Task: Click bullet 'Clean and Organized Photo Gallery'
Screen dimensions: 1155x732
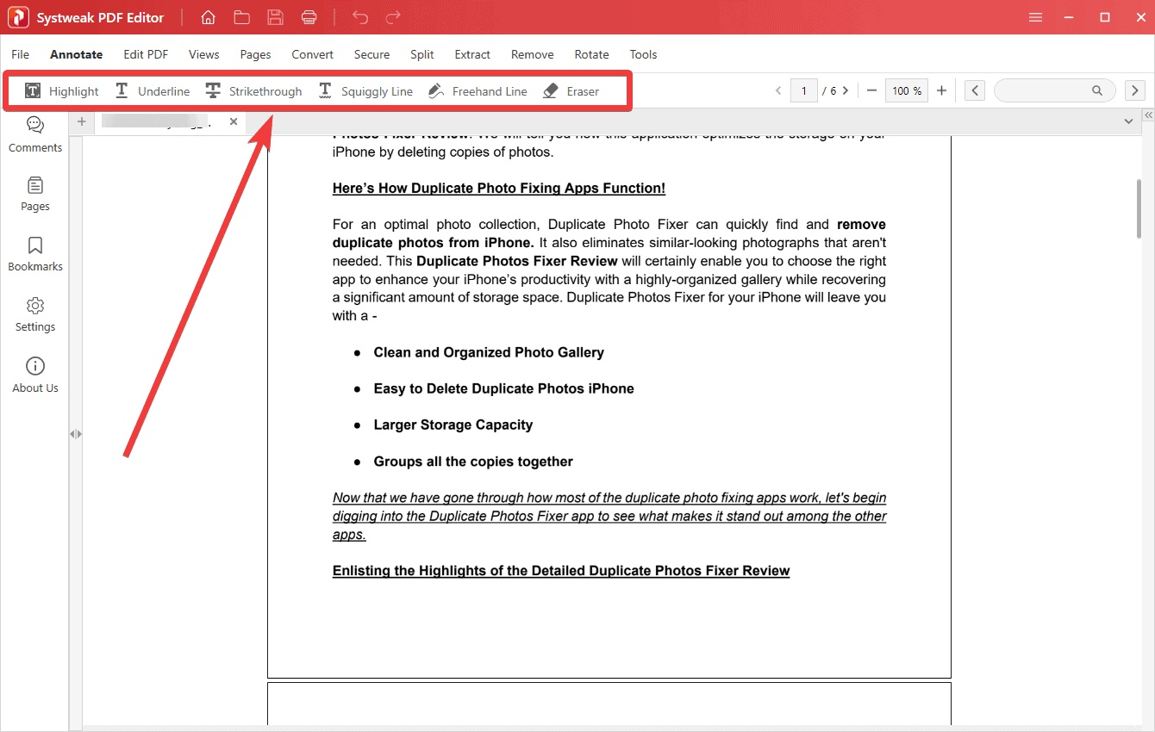Action: click(489, 352)
